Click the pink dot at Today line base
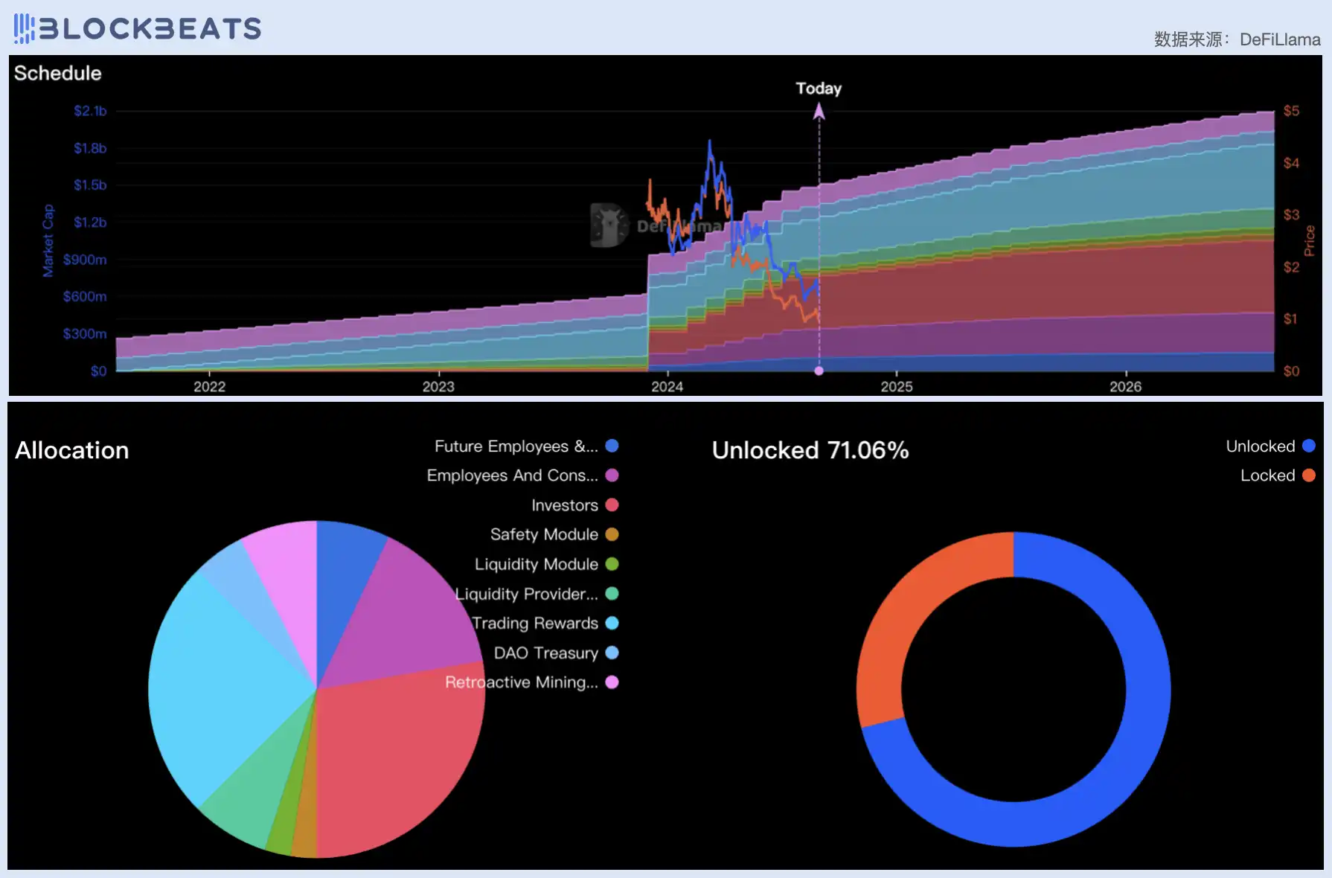 (819, 371)
